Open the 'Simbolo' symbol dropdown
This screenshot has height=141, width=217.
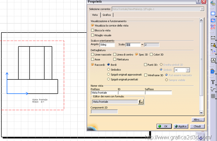(187, 70)
